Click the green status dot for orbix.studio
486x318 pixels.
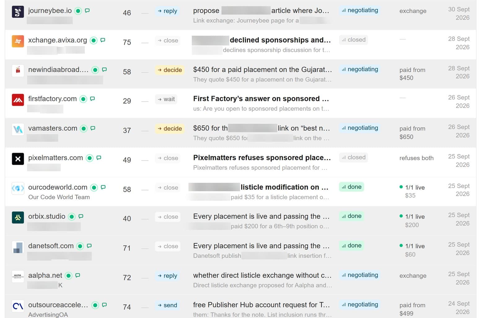(x=72, y=217)
